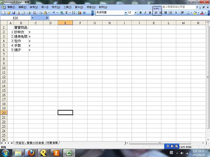Save the workbook with the floppy disk icon
This screenshot has width=210, height=157.
click(14, 13)
